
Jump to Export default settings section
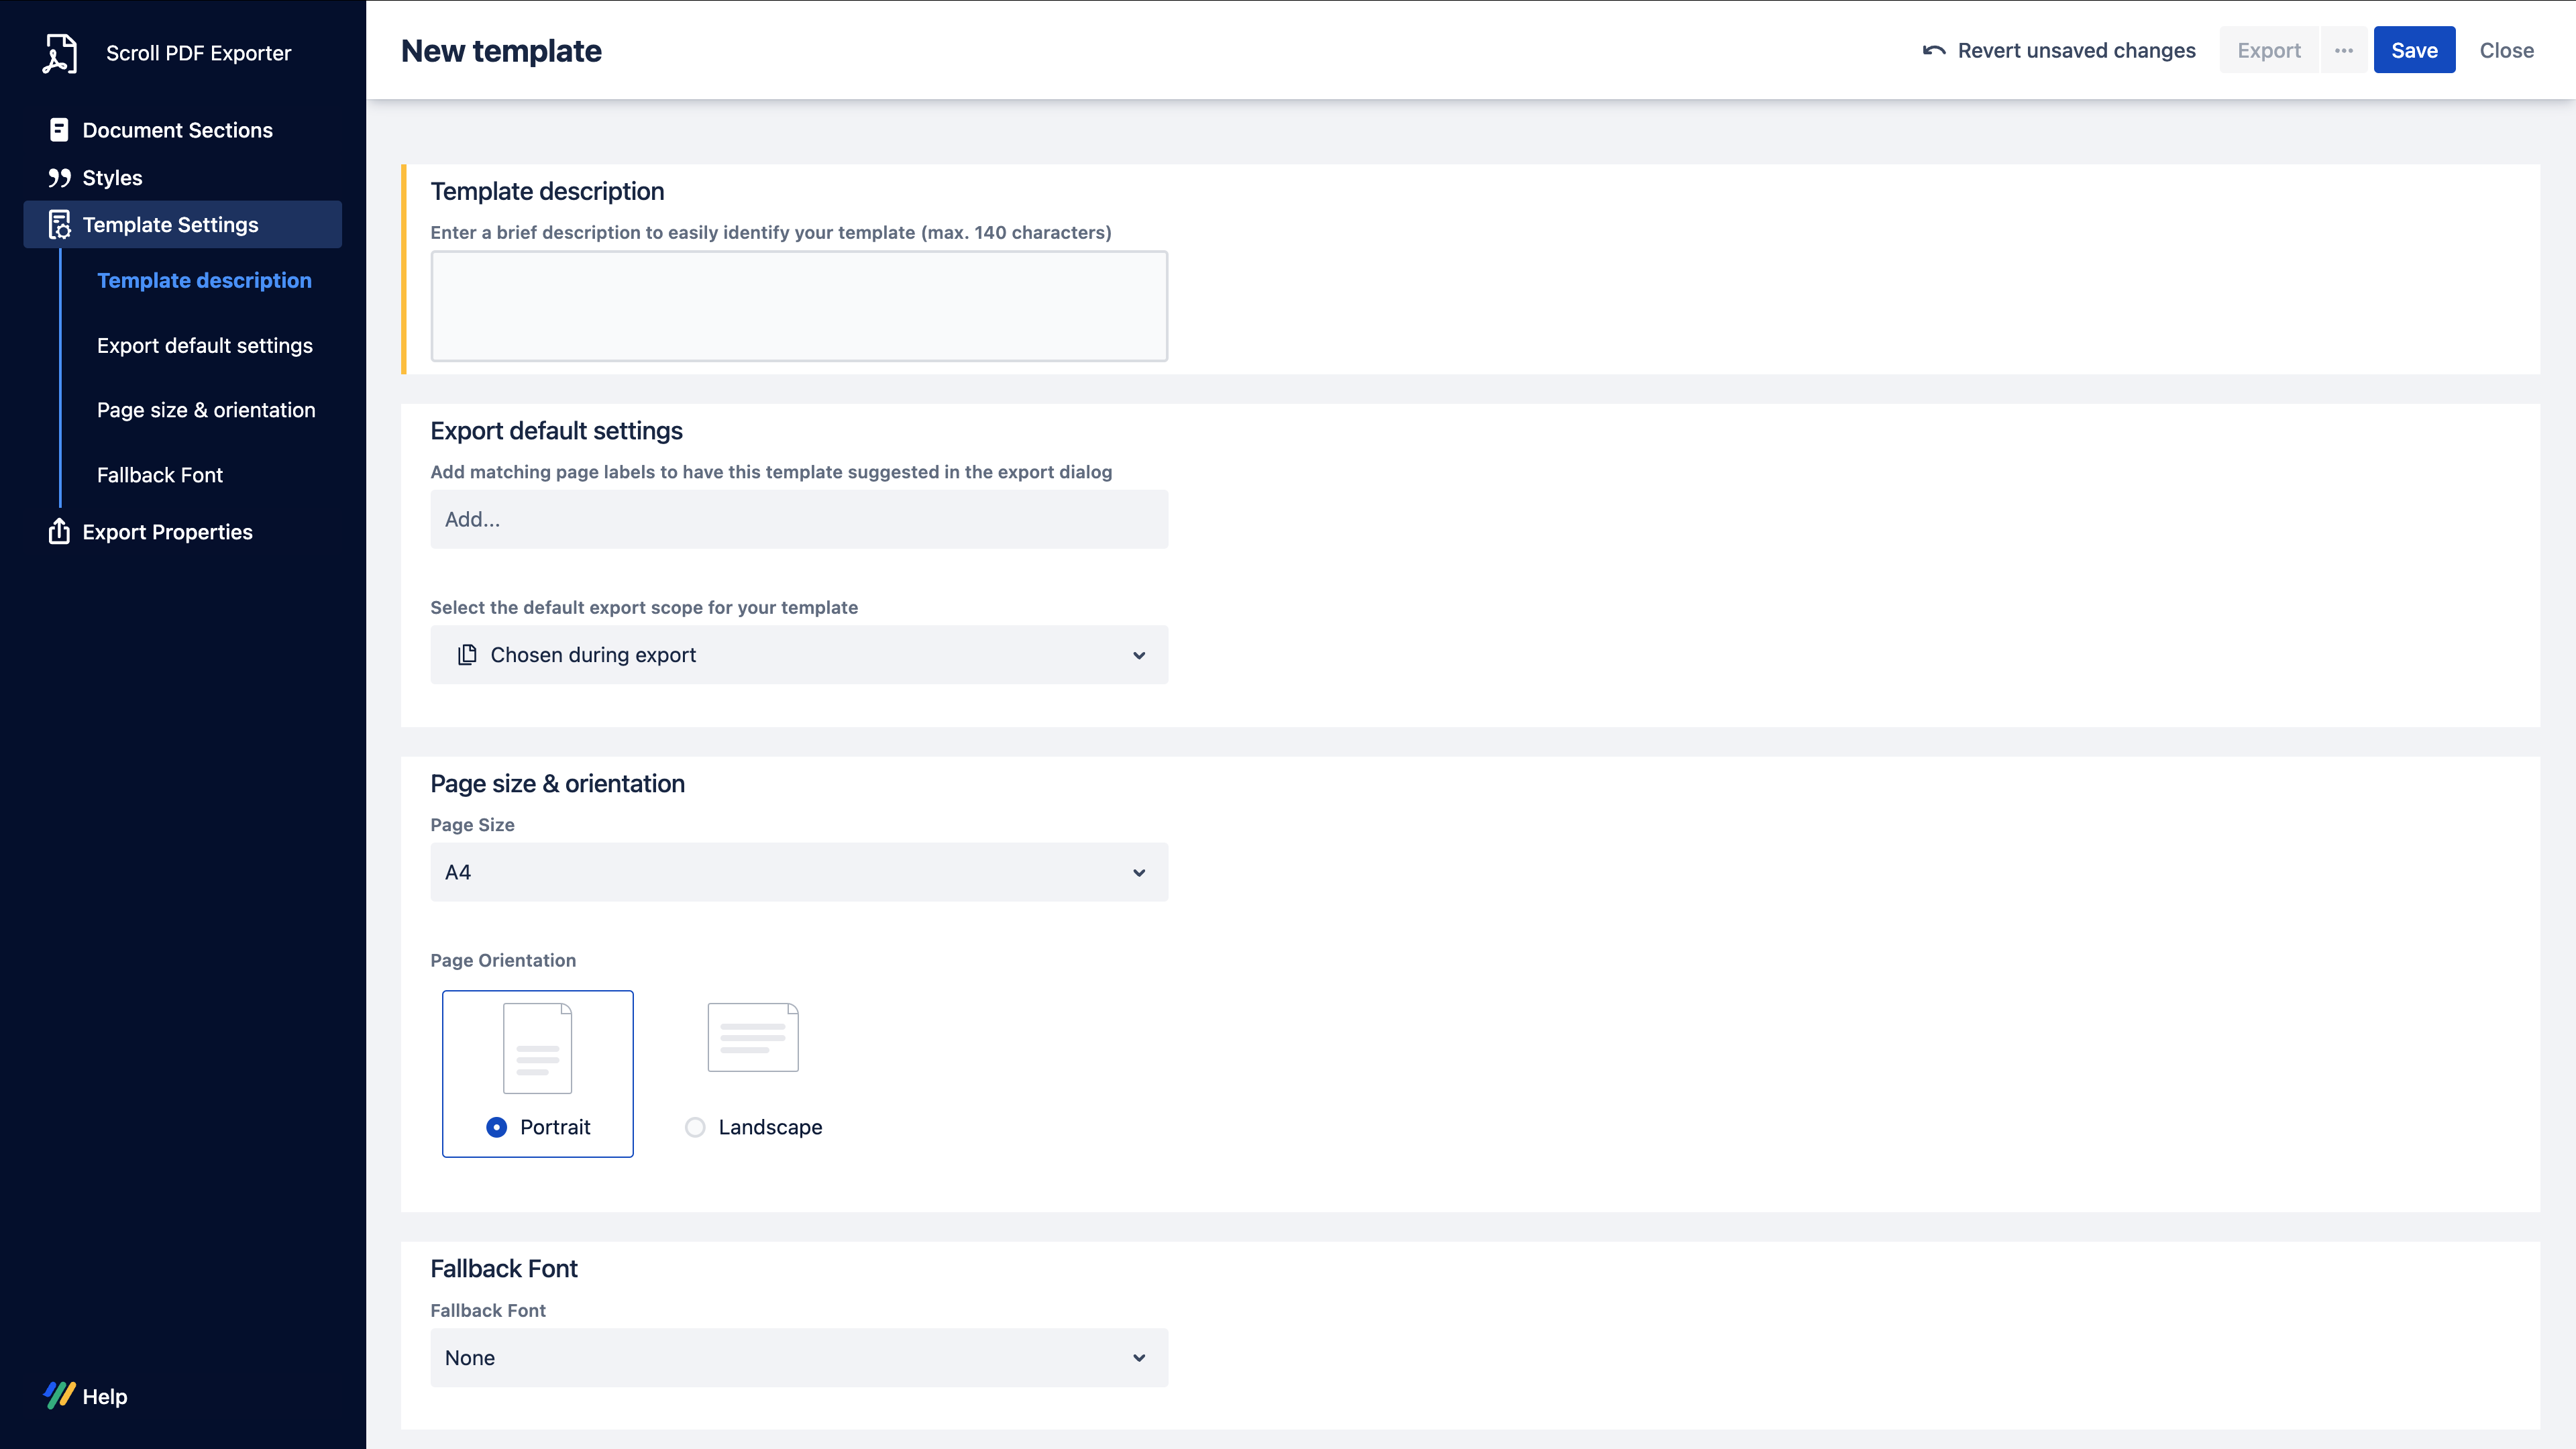click(x=205, y=345)
